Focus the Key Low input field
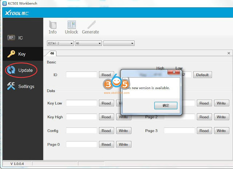 (82, 103)
